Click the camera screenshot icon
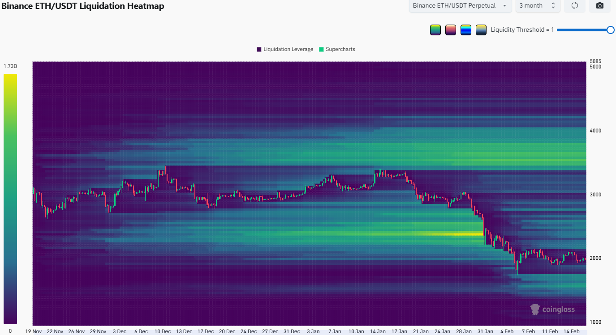This screenshot has width=616, height=335. coord(599,6)
